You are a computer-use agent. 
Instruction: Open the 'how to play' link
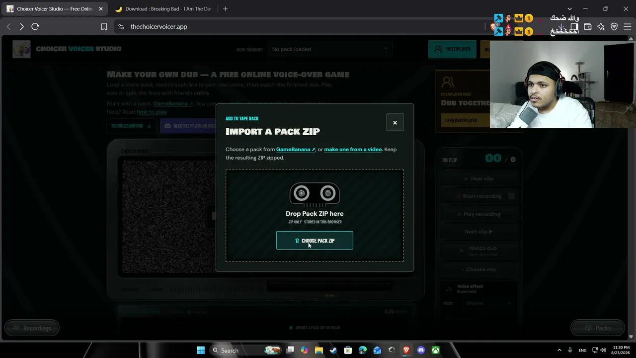click(152, 112)
